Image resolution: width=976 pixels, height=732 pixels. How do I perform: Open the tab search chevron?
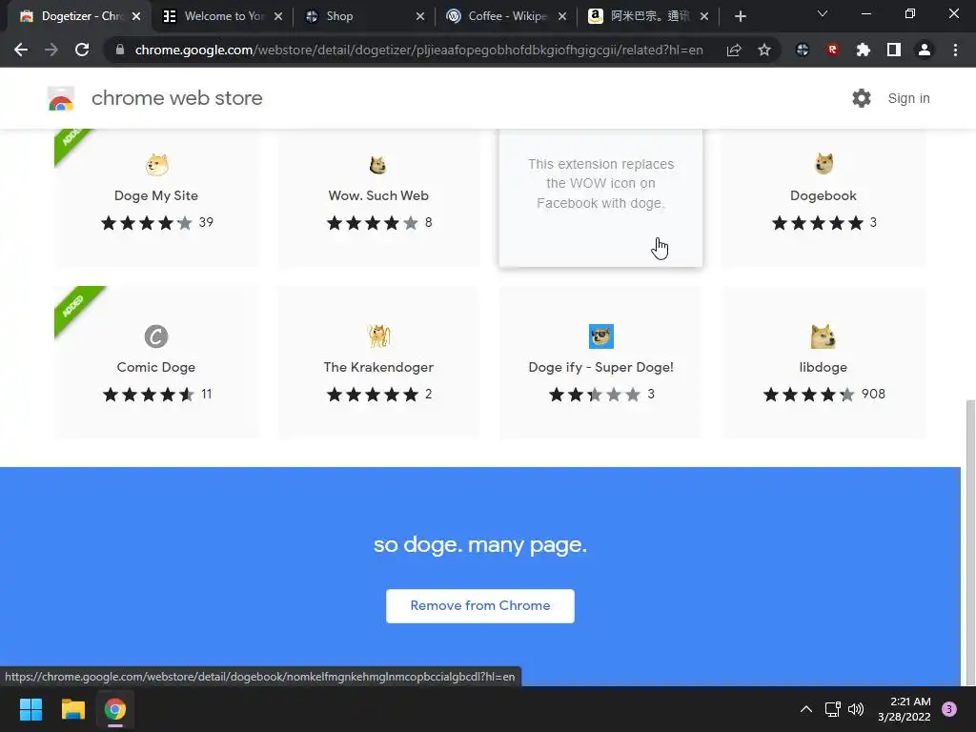[x=823, y=14]
